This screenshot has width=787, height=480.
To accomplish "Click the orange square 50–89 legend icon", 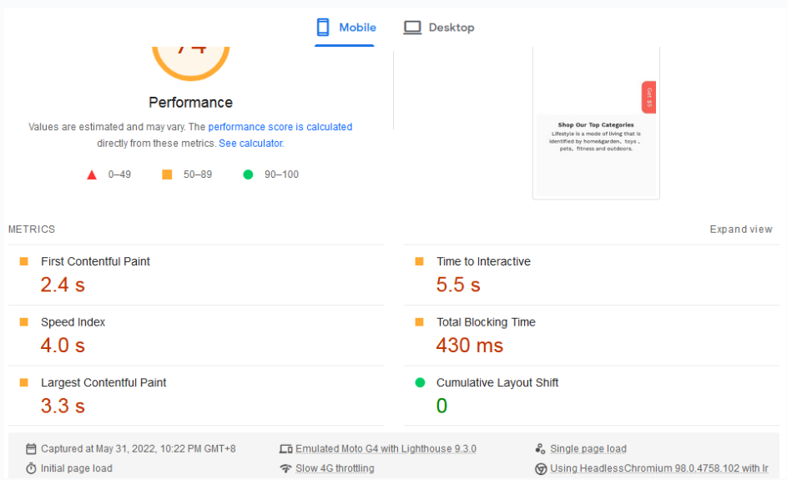I will pyautogui.click(x=167, y=174).
